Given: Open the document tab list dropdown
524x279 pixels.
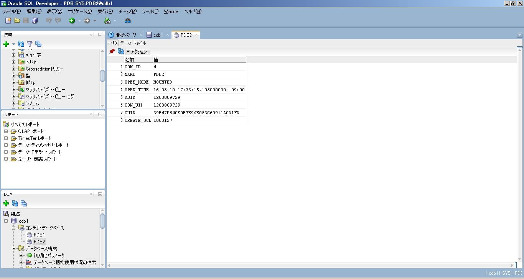Looking at the screenshot, I should coord(520,35).
